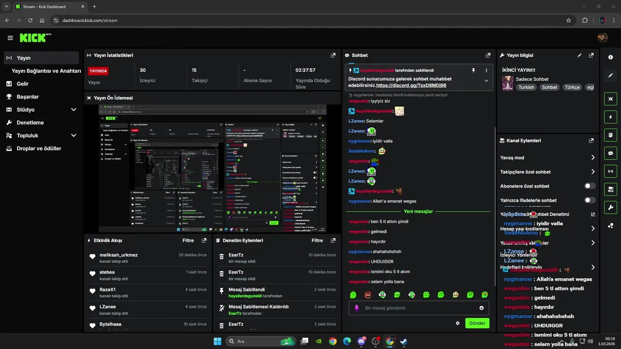Pop out the Kanal Eylemleri panel
The height and width of the screenshot is (349, 621).
(591, 141)
